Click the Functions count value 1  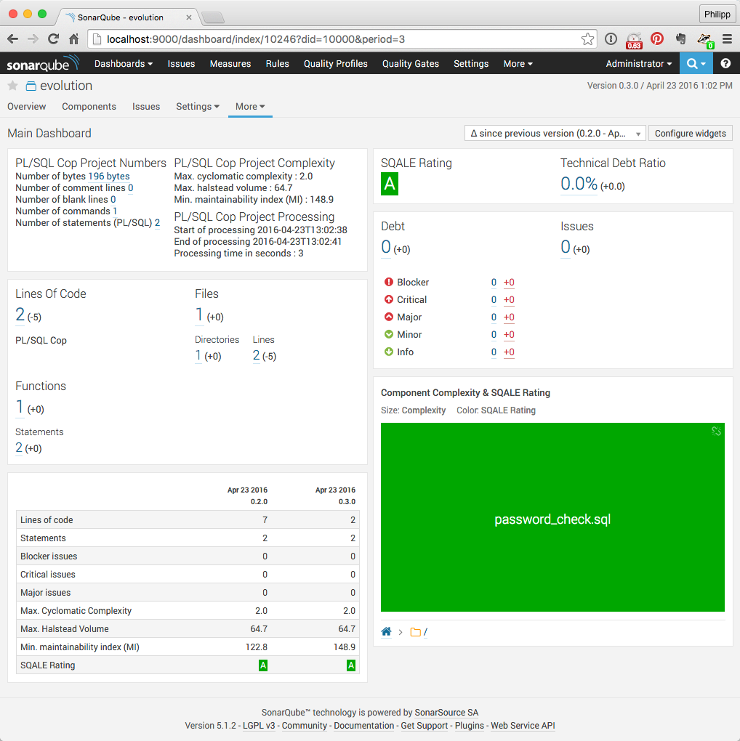click(x=20, y=407)
